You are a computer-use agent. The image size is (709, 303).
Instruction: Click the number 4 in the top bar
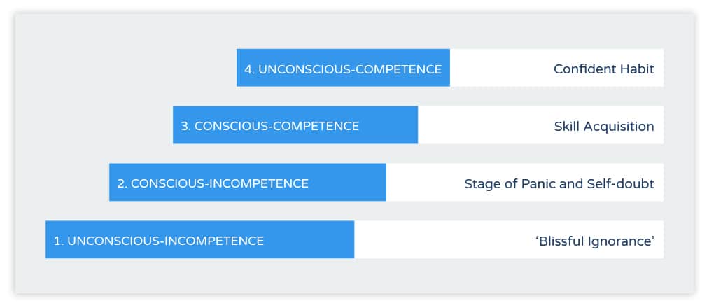point(248,69)
